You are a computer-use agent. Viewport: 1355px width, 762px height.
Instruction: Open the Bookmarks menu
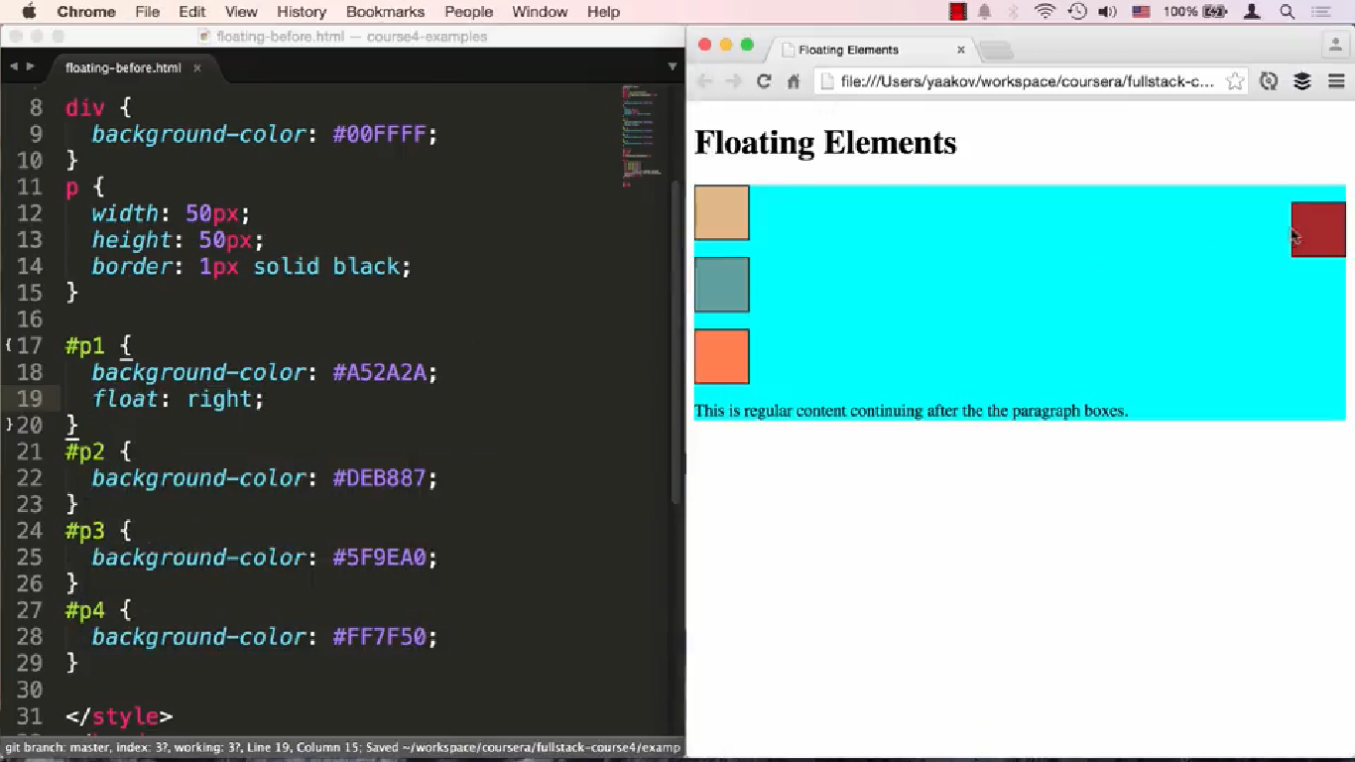pos(385,12)
